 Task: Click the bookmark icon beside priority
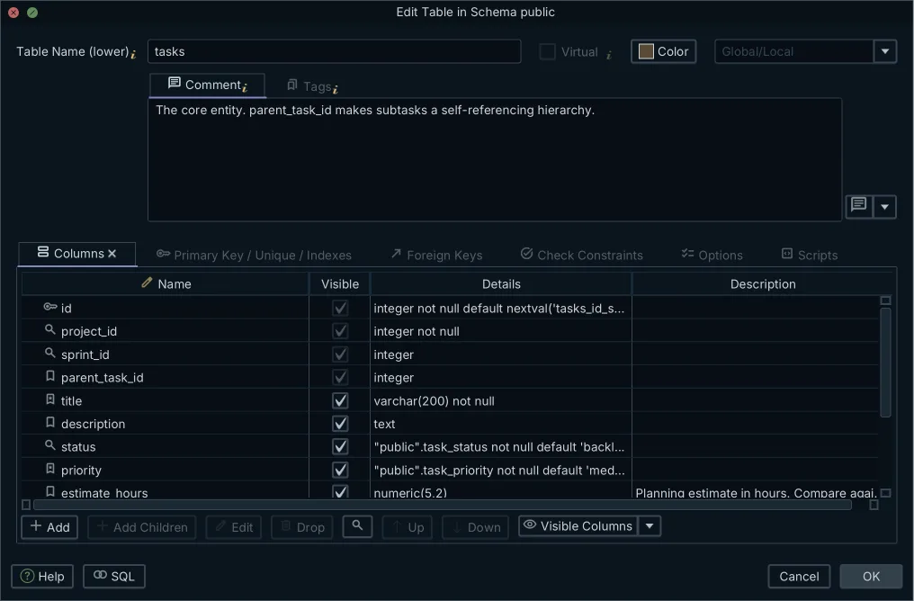coord(50,470)
